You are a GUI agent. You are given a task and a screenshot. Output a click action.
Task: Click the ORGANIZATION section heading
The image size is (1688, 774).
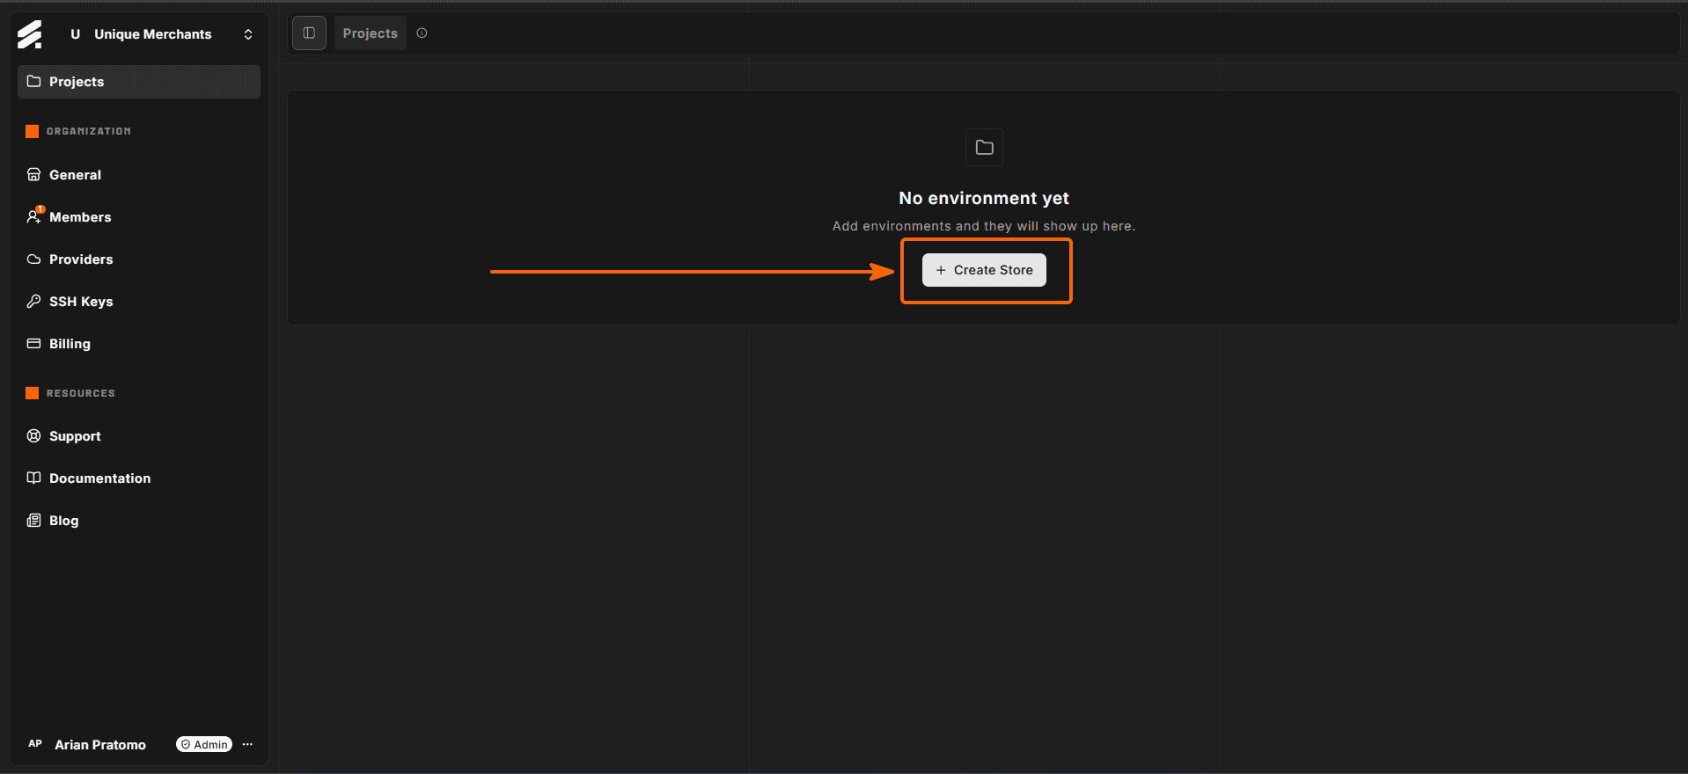[x=89, y=131]
